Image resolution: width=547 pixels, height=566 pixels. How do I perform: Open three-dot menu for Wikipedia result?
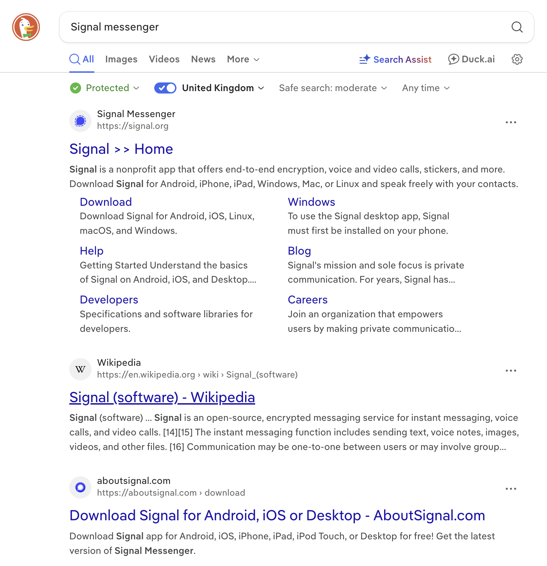(x=511, y=371)
